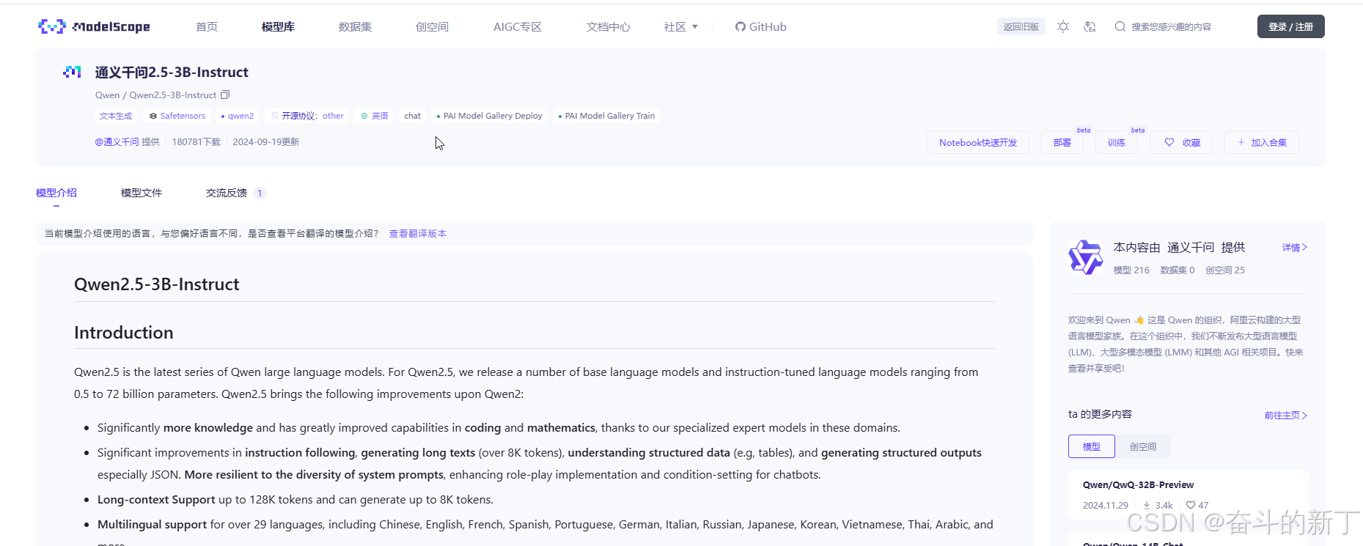Click PAI Model Gallery Train tag

[x=606, y=116]
